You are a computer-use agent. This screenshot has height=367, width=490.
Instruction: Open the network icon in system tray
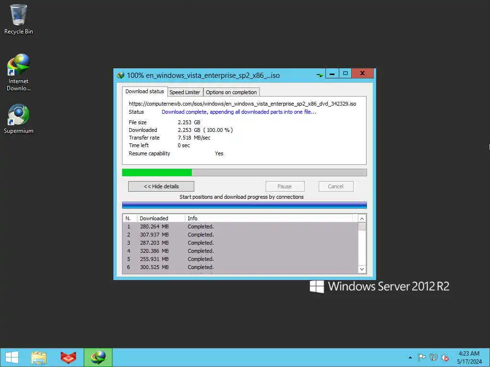[433, 357]
